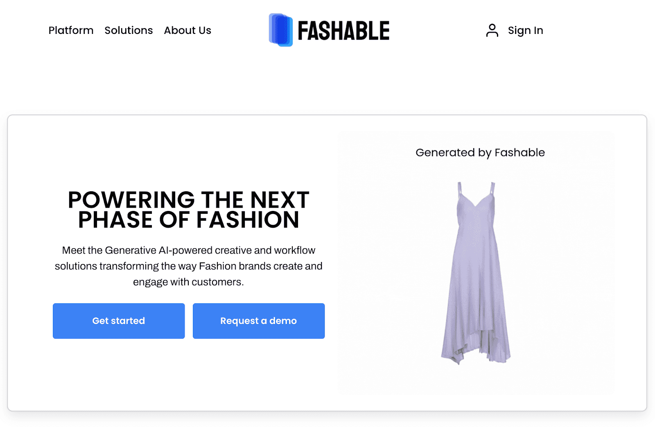The image size is (655, 439).
Task: Click the Request a demo button
Action: [x=258, y=321]
